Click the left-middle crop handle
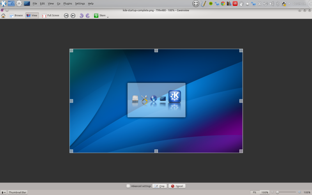312x195 pixels. [71, 101]
